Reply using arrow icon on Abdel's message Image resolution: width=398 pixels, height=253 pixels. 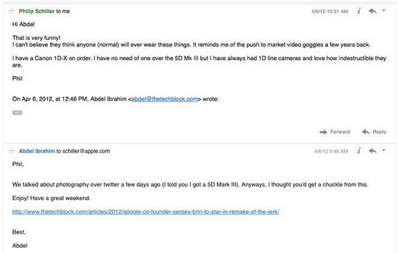pyautogui.click(x=373, y=151)
